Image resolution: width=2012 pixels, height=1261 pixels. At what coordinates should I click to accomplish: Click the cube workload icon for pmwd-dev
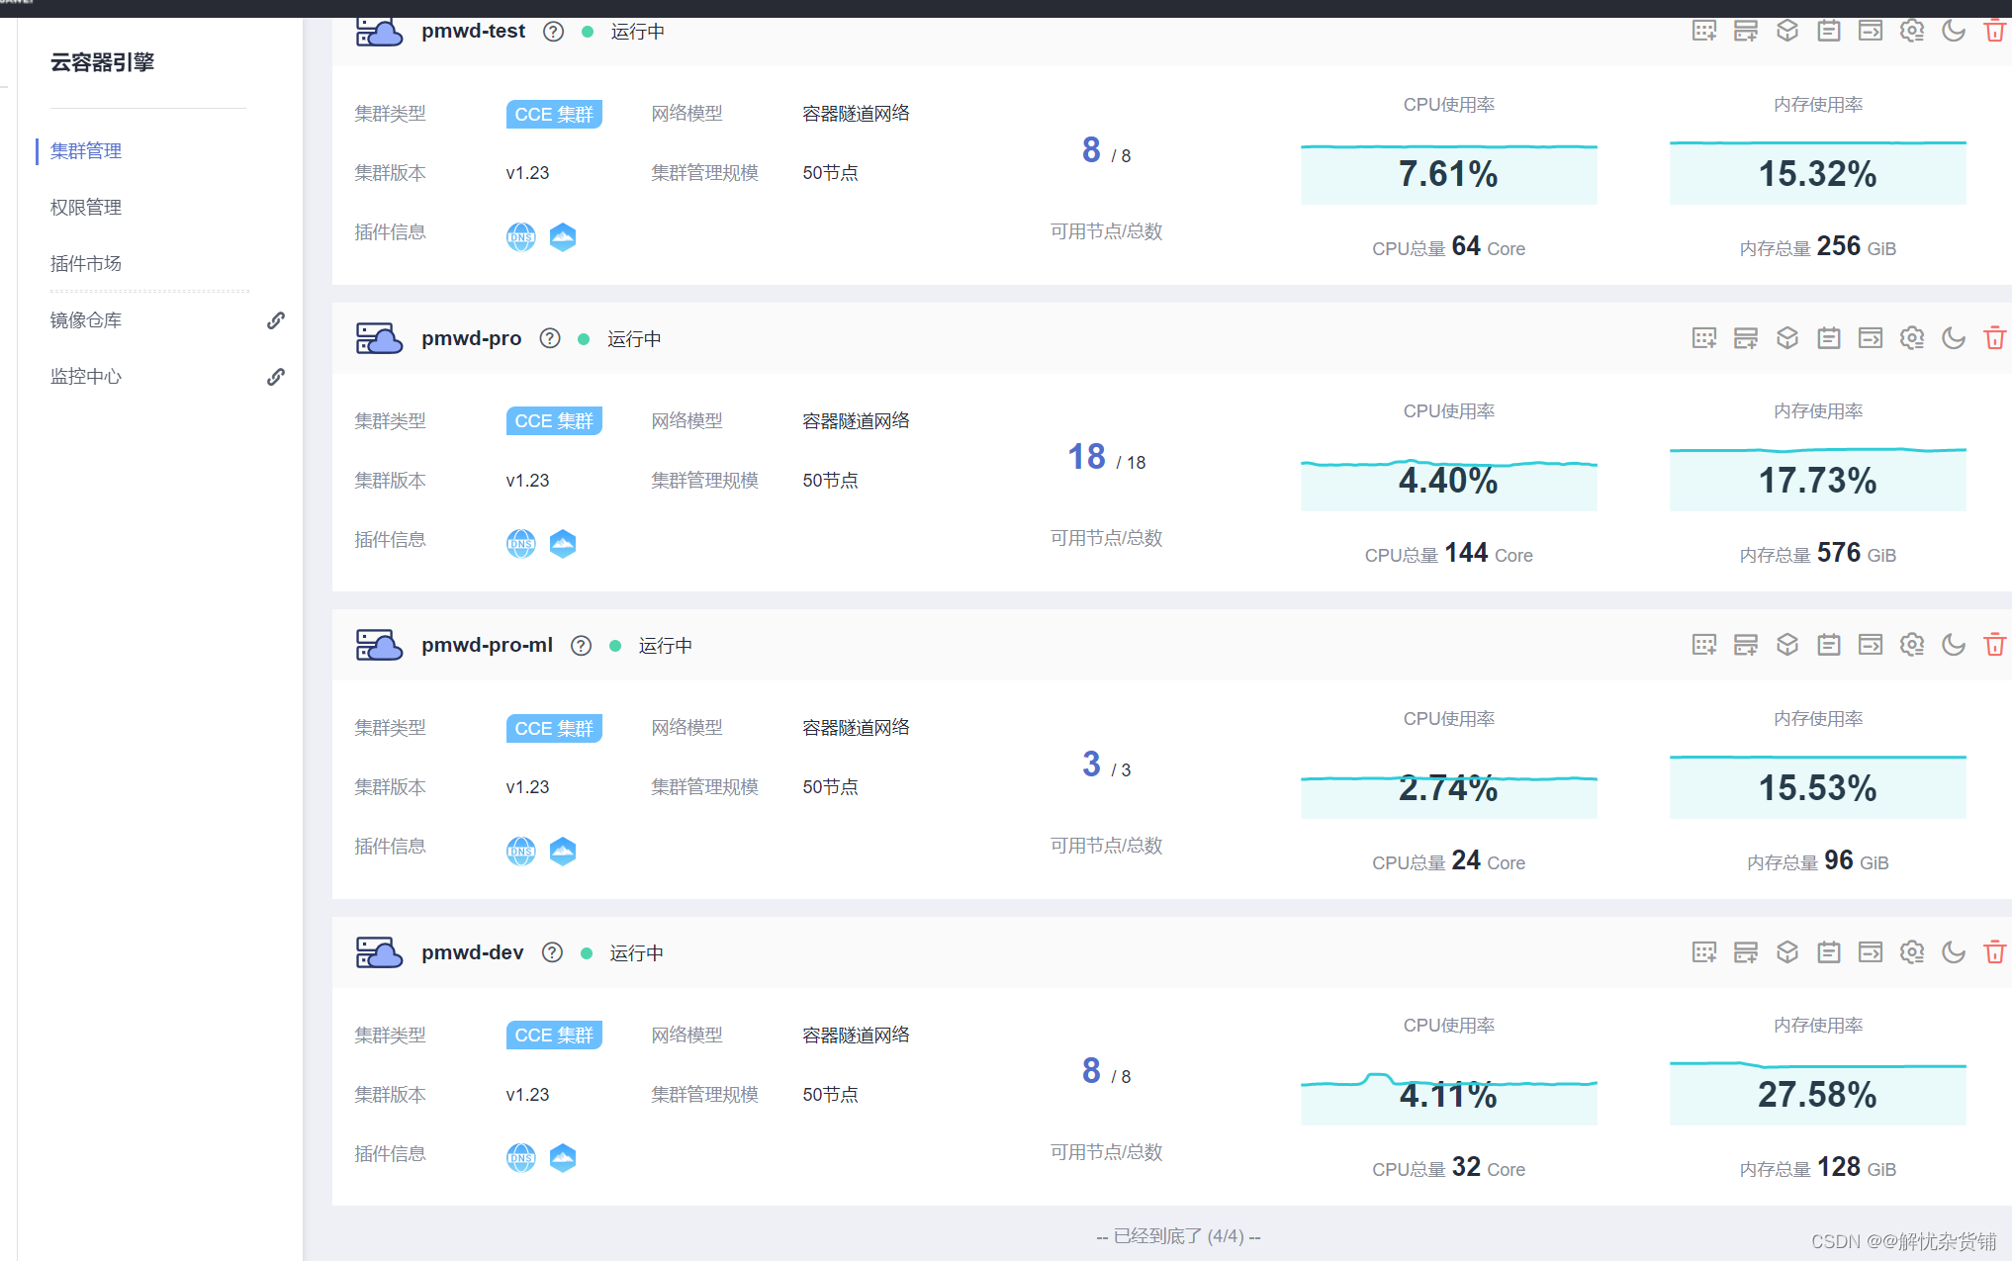[x=1787, y=951]
